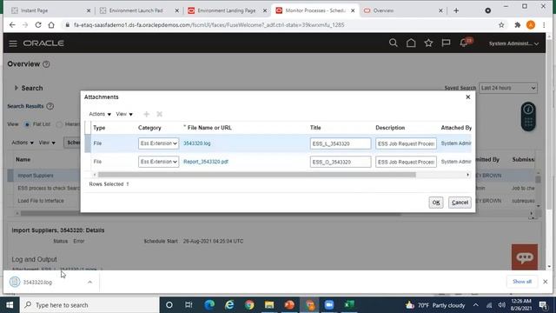Click the browser address bar
The width and height of the screenshot is (556, 313).
tap(278, 25)
